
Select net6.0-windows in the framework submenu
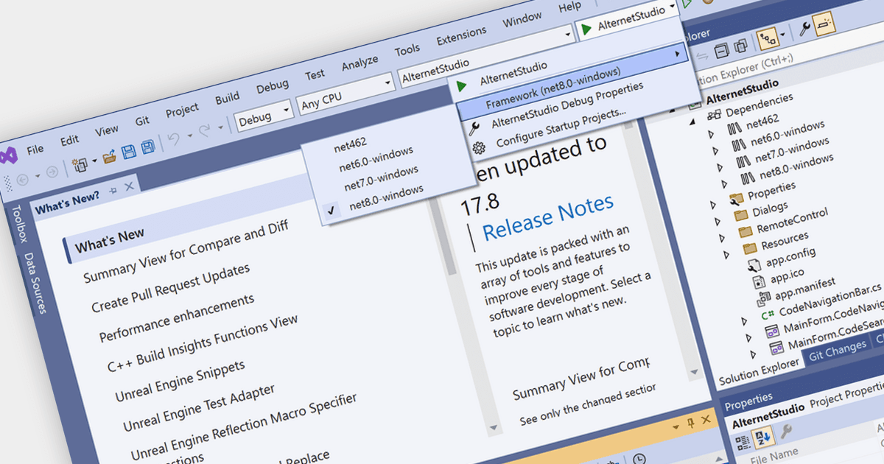point(376,159)
